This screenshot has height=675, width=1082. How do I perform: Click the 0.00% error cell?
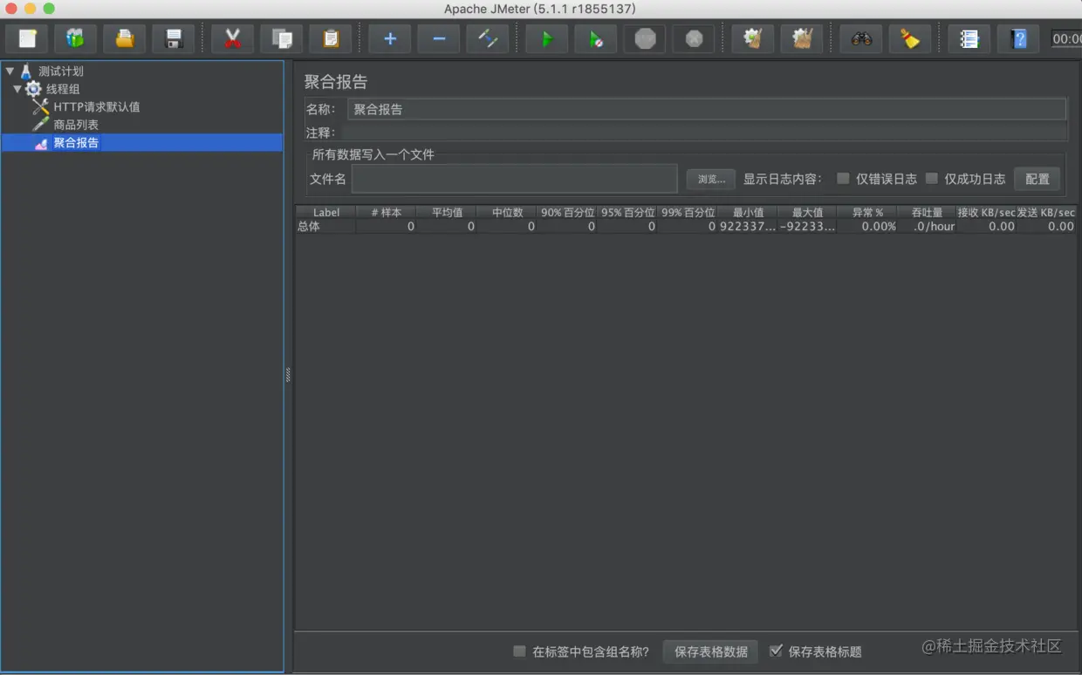click(867, 226)
